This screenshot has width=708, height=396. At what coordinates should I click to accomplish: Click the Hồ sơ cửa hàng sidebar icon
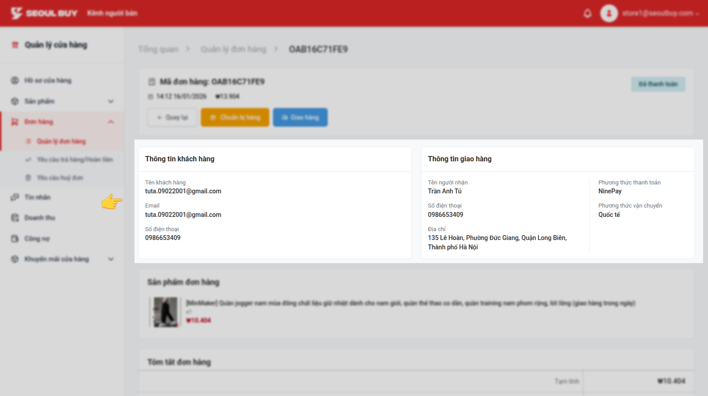(x=15, y=80)
